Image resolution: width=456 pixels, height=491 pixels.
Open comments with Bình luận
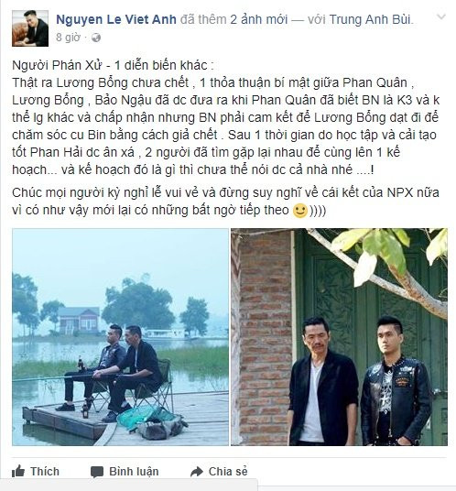click(x=134, y=471)
